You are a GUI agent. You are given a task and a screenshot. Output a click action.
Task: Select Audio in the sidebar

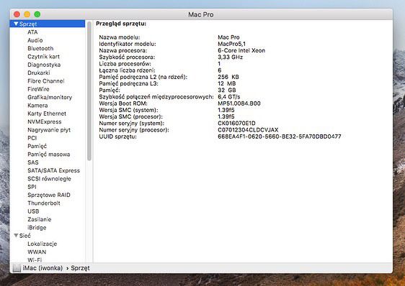pos(35,40)
